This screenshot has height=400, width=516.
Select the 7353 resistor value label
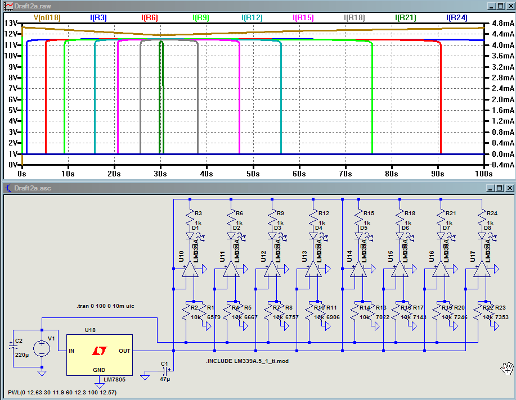point(502,317)
